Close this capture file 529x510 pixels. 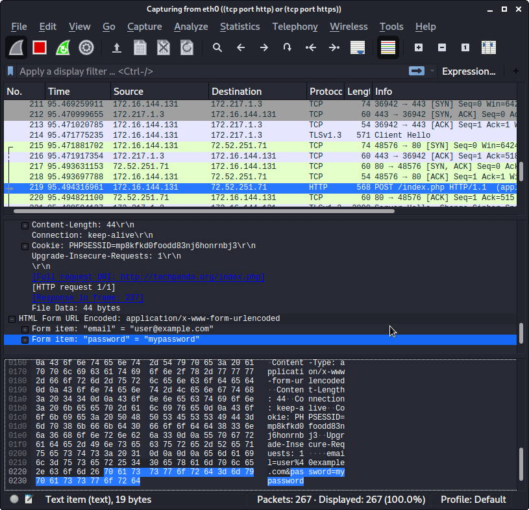[x=163, y=47]
